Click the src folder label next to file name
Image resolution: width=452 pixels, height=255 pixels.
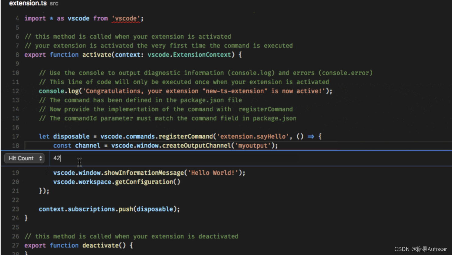(54, 4)
